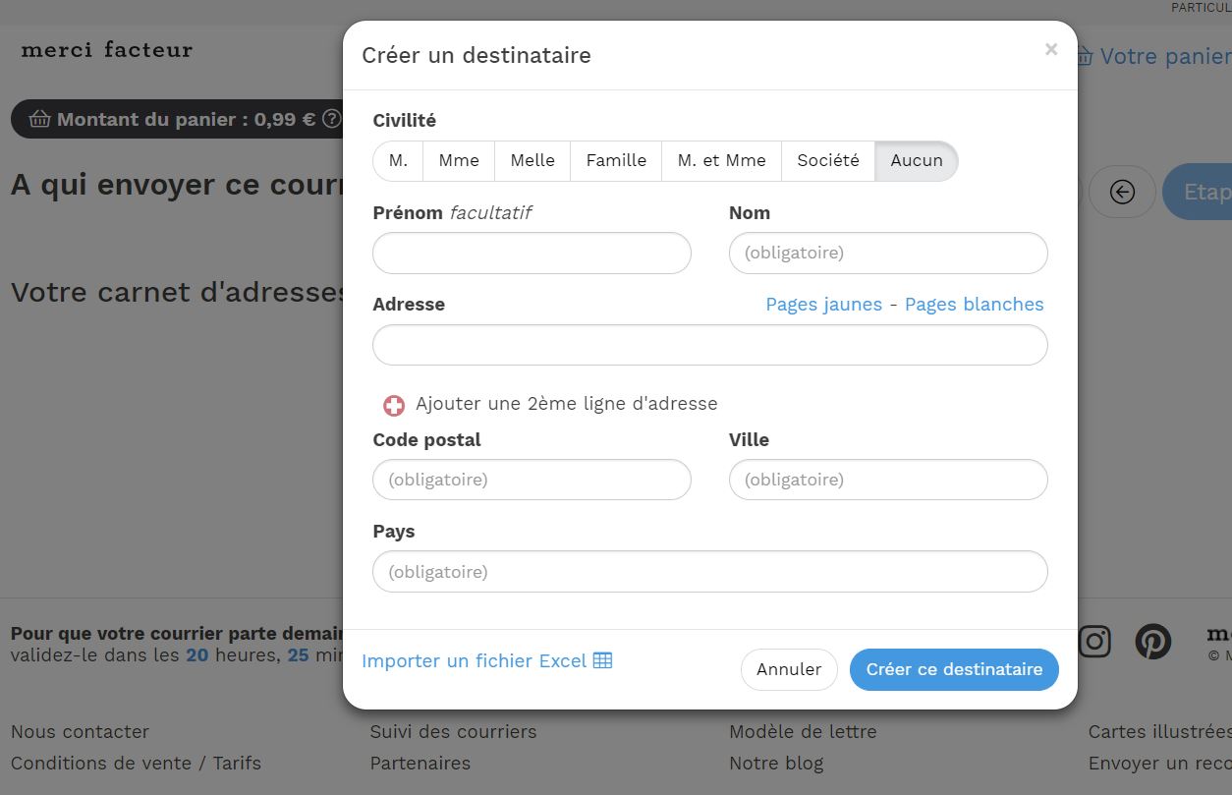Focus the Pays input field
Image resolution: width=1232 pixels, height=795 pixels.
click(710, 571)
